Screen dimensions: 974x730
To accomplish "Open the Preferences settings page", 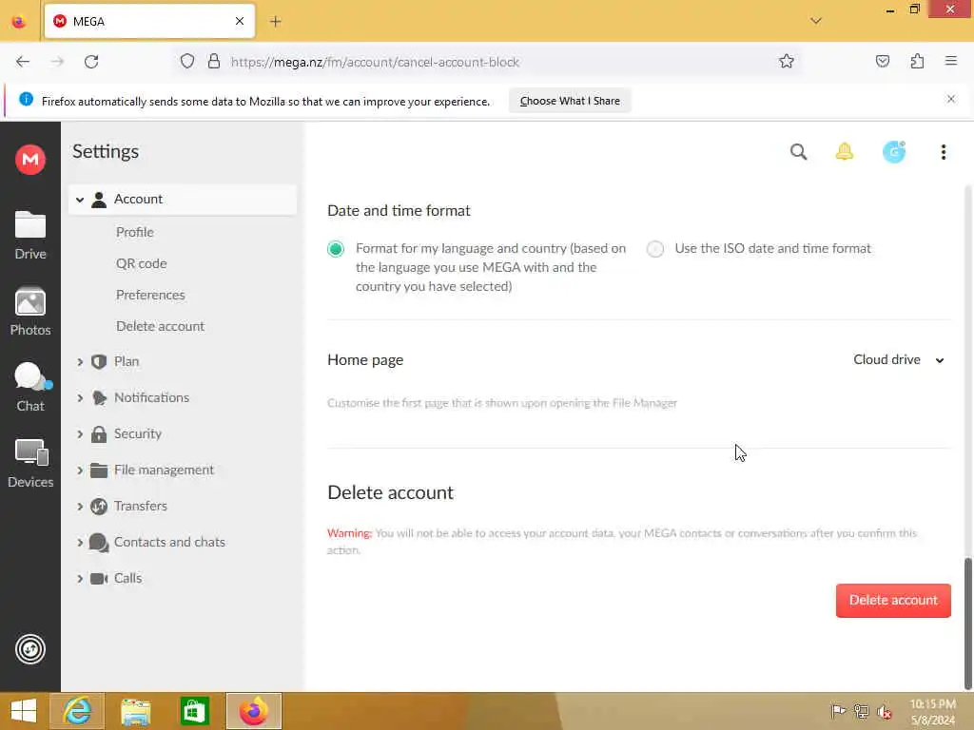I will point(150,295).
